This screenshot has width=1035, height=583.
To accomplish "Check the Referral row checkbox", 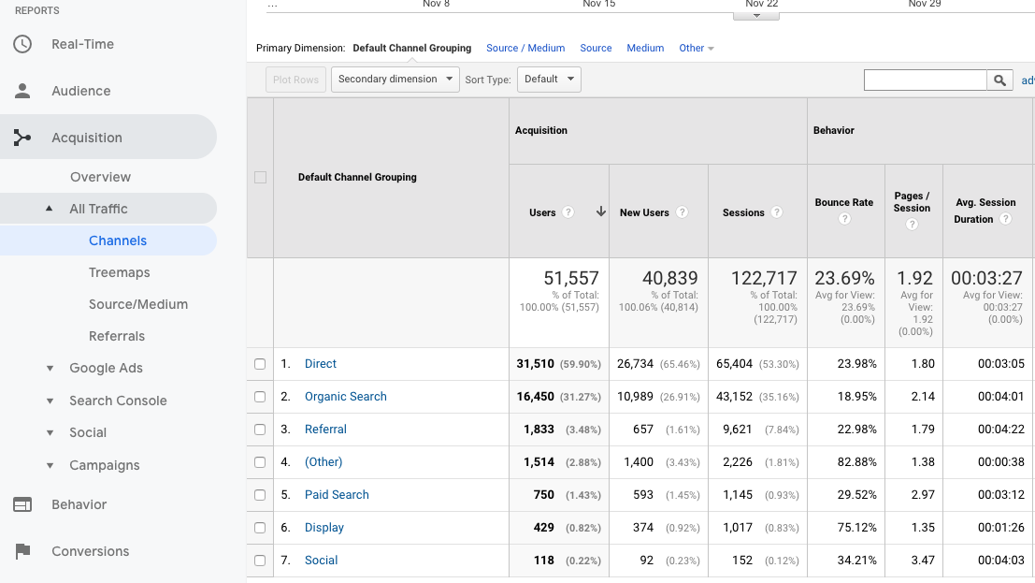I will pyautogui.click(x=260, y=430).
